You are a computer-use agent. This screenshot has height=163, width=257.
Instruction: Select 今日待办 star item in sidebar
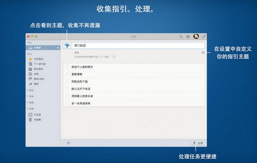[x=36, y=59]
